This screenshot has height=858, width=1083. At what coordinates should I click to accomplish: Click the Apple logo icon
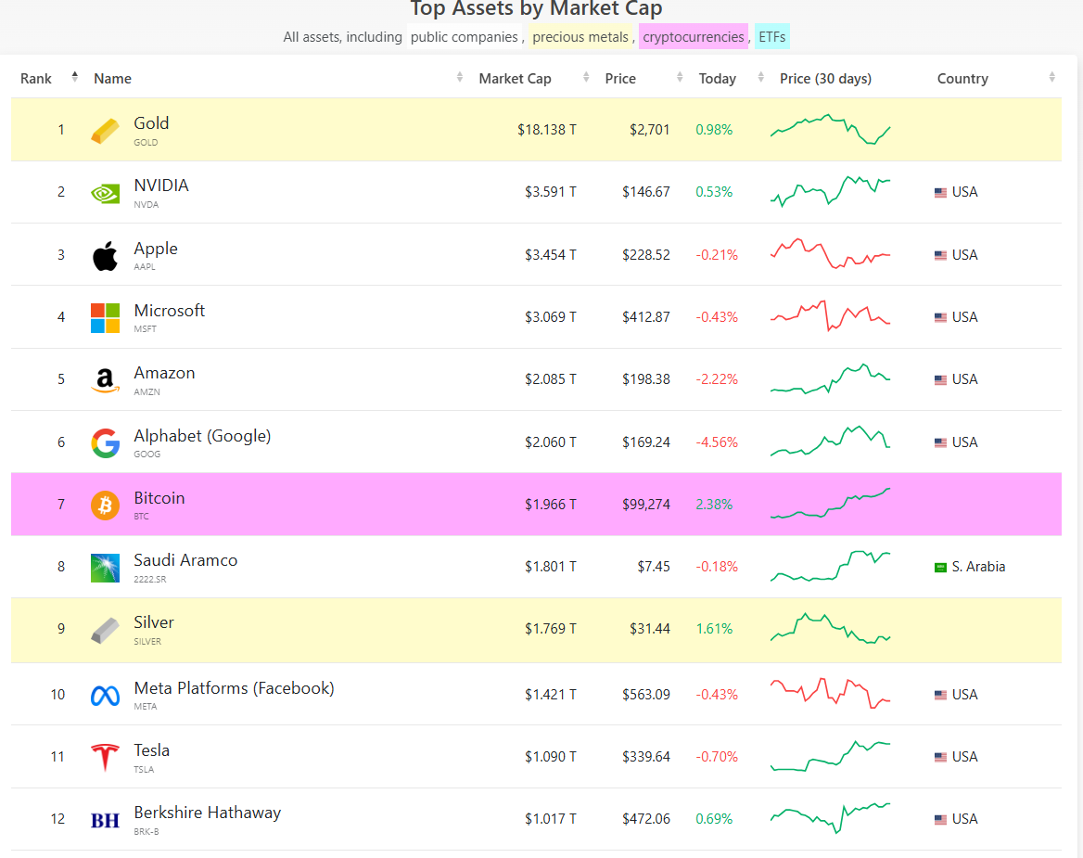[x=105, y=256]
